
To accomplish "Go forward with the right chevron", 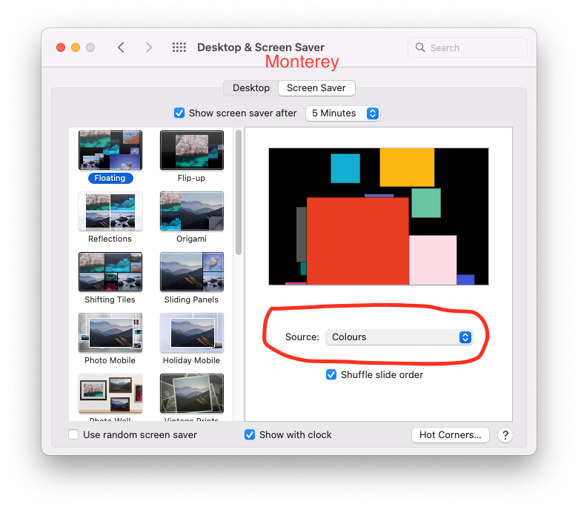I will 148,47.
